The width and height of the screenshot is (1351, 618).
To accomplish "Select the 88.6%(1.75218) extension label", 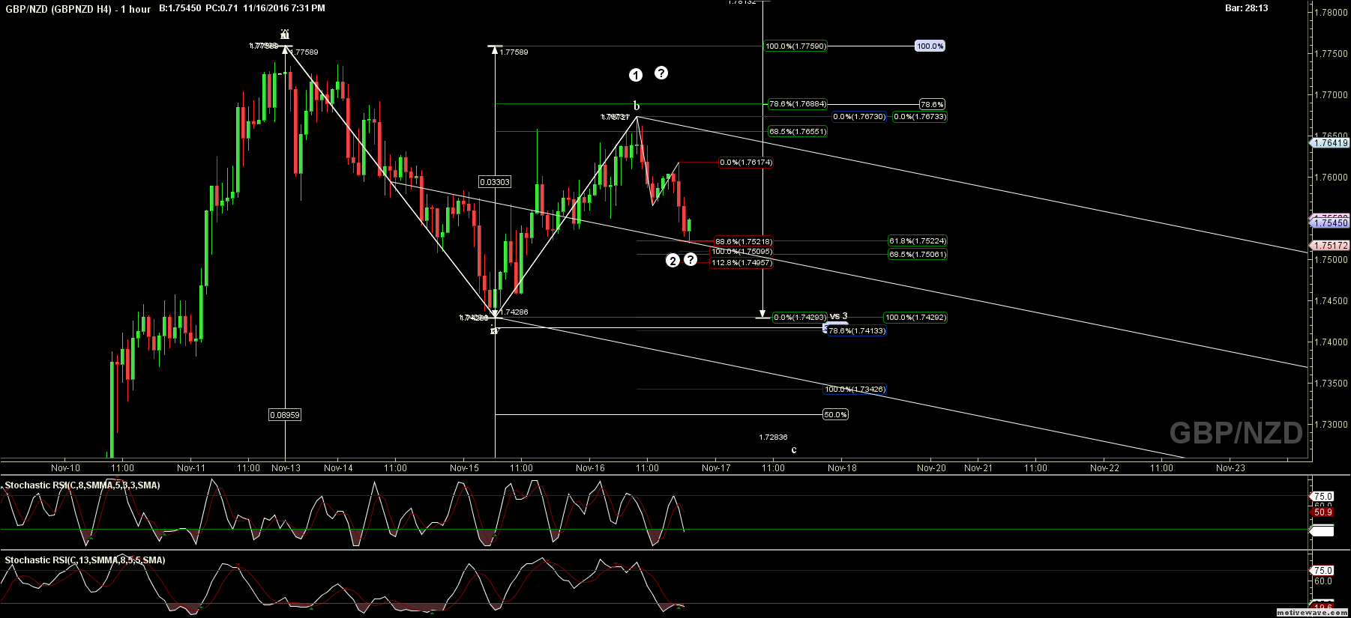I will tap(743, 242).
